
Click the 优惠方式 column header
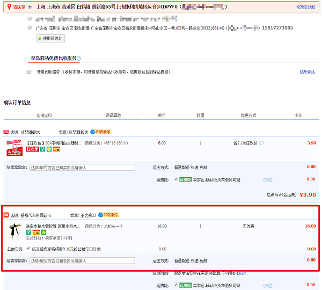click(x=248, y=115)
